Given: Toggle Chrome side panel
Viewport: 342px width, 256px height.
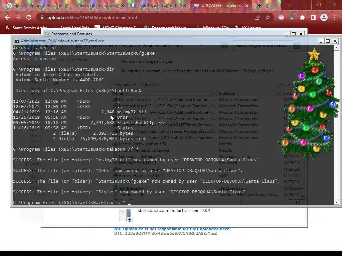Looking at the screenshot, I should 313,17.
